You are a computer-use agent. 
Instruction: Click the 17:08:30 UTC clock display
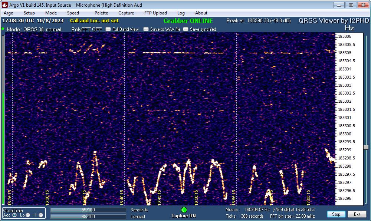(x=33, y=20)
